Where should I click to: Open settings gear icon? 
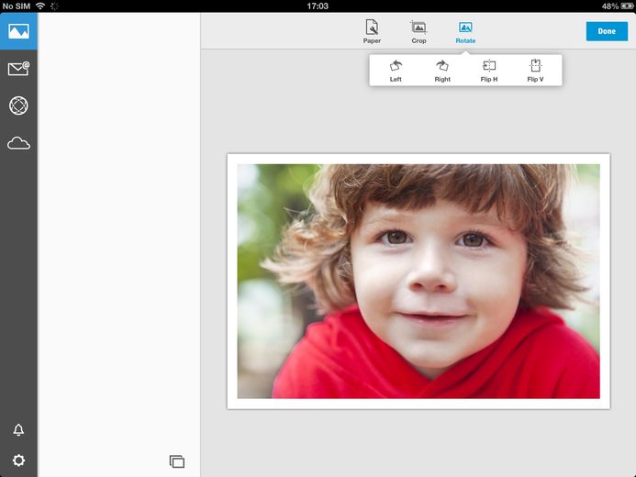[x=18, y=460]
